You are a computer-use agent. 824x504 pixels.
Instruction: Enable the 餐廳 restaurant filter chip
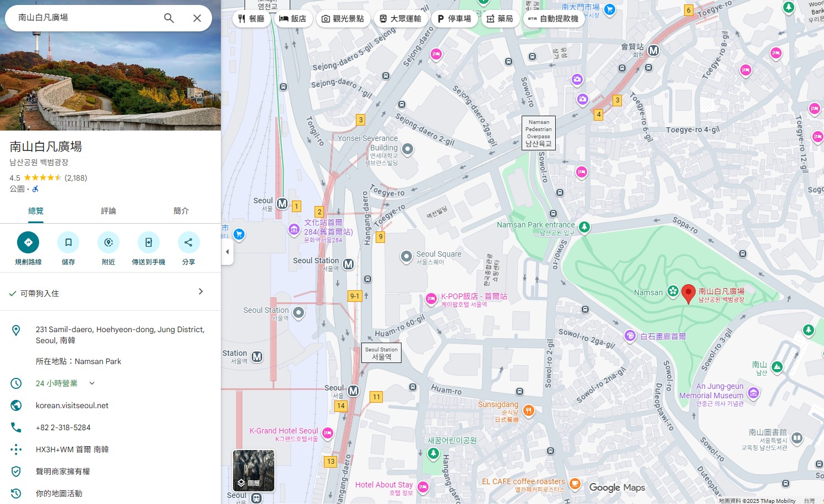click(252, 18)
